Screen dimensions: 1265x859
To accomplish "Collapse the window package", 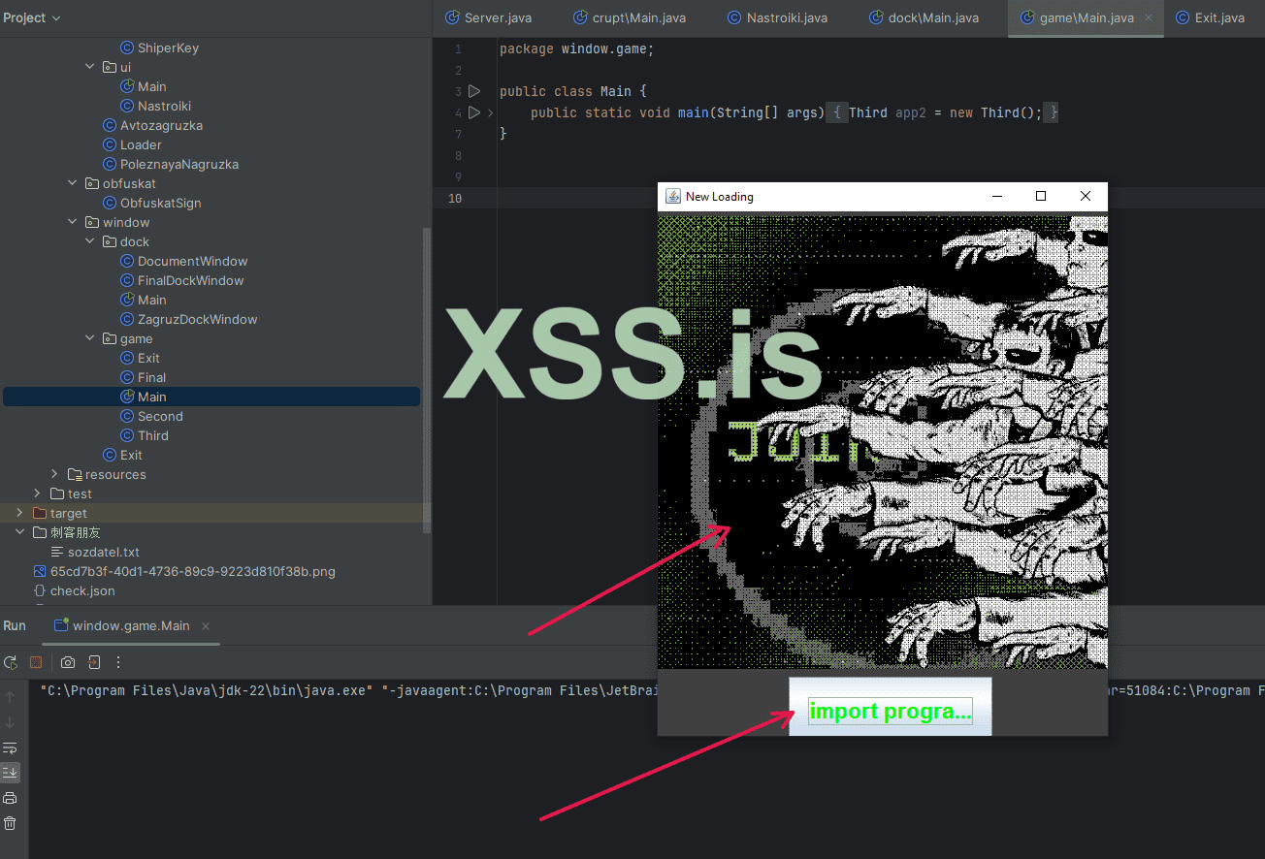I will coord(72,222).
